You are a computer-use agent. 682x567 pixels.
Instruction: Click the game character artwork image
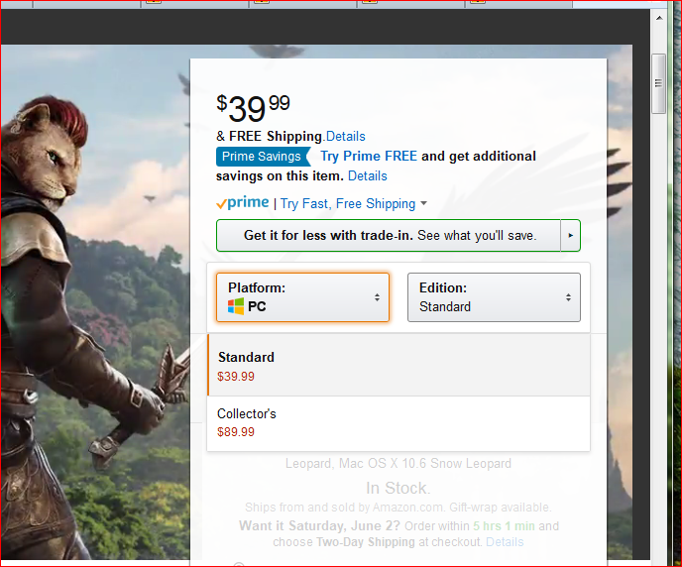pyautogui.click(x=95, y=301)
